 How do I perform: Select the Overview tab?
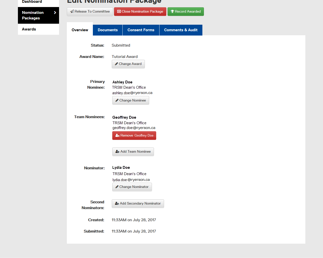click(80, 30)
